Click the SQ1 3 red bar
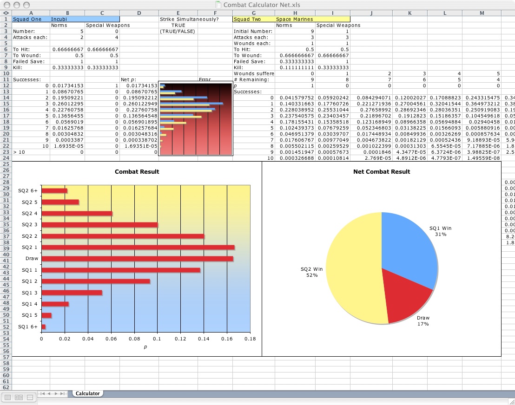This screenshot has height=405, width=515. point(72,293)
